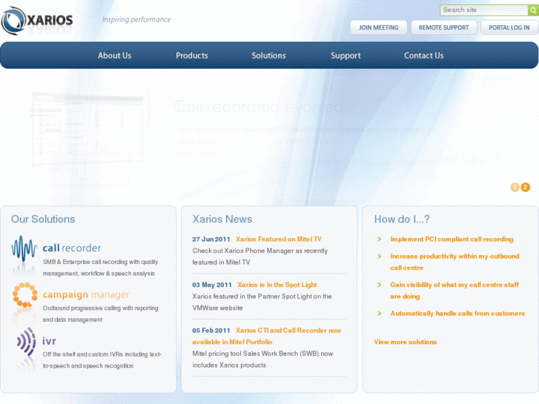Click the Our Solutions heading
The height and width of the screenshot is (404, 539).
[x=43, y=219]
